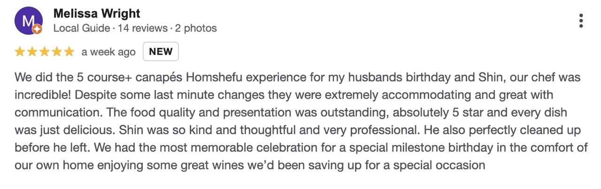Viewport: 601px width, 189px height.
Task: Click the "Local Guide" label text
Action: (x=82, y=28)
